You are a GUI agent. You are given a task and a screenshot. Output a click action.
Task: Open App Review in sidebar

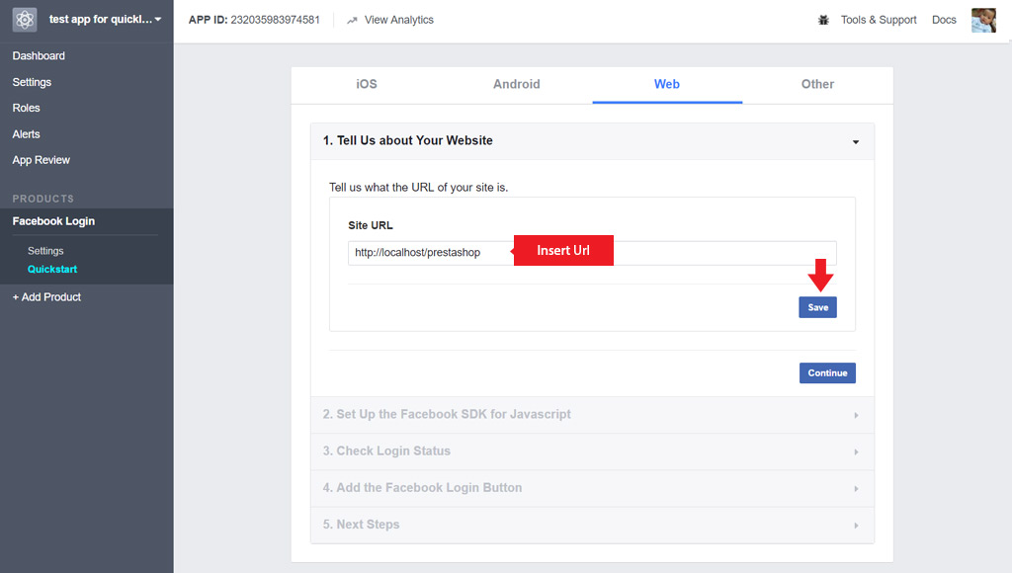coord(41,160)
